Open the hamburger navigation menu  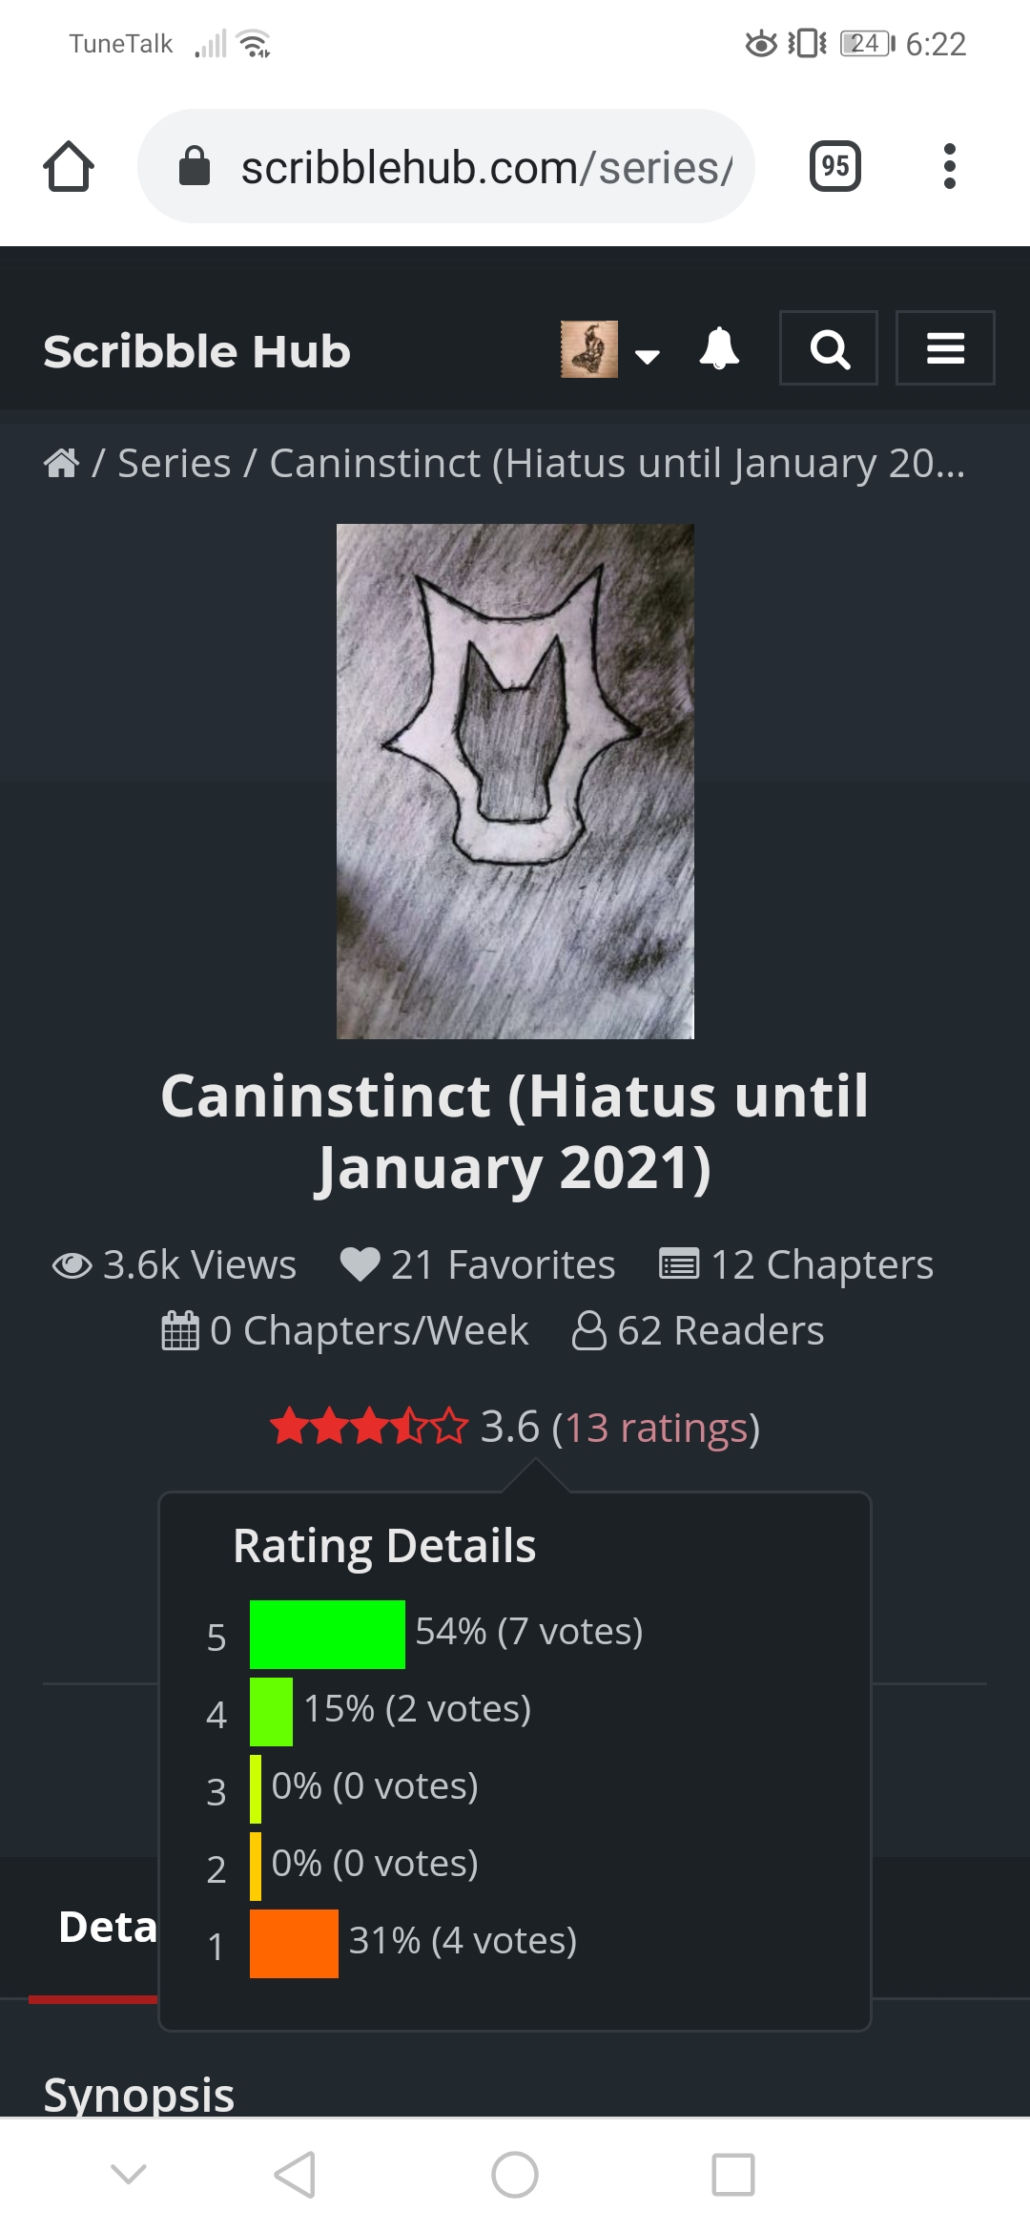945,348
